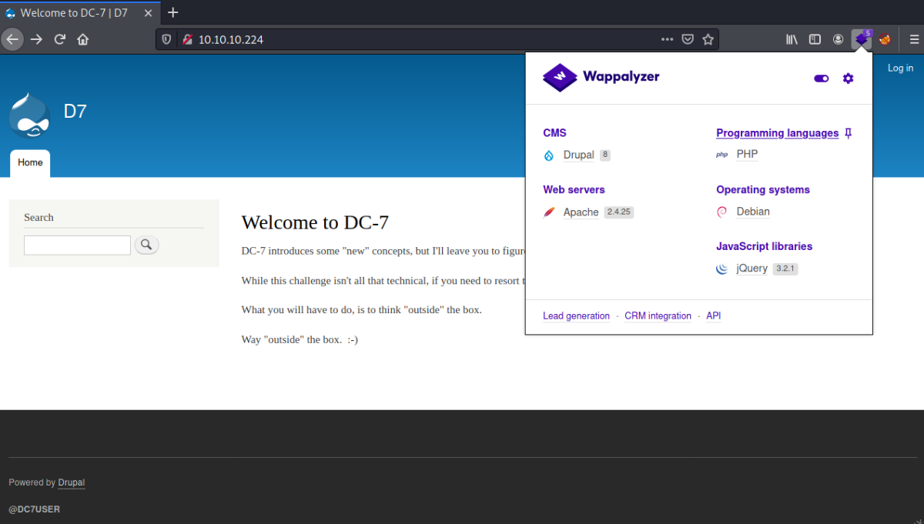The width and height of the screenshot is (924, 524).
Task: Click jQuery version badge 3.2.1
Action: point(785,269)
